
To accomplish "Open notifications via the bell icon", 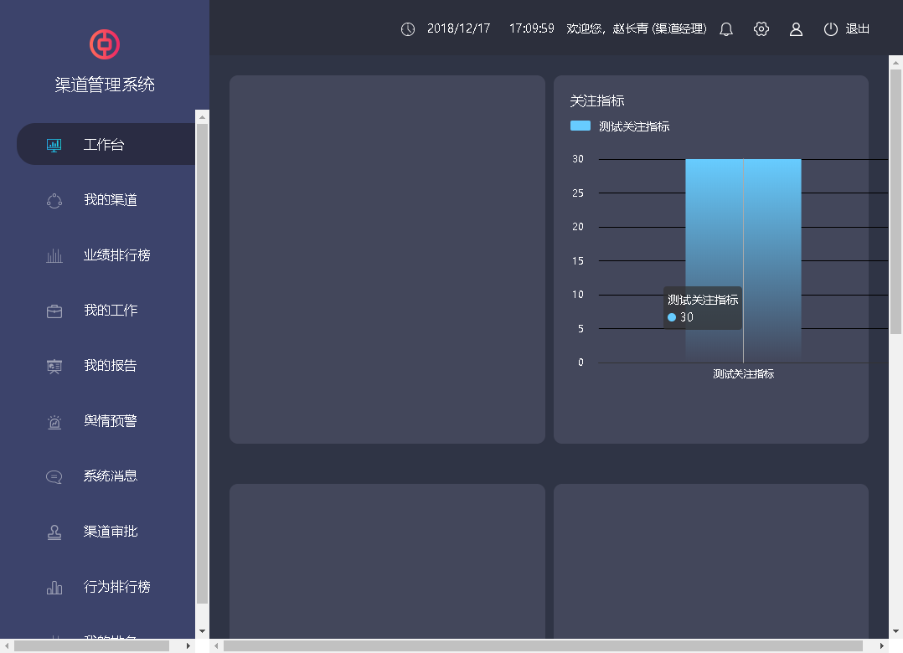I will click(x=726, y=29).
